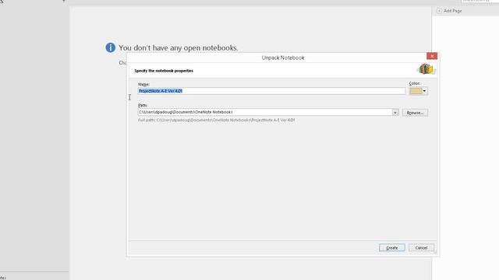Expand the Path dropdown list
Screen dimensions: 499x280
pyautogui.click(x=395, y=112)
